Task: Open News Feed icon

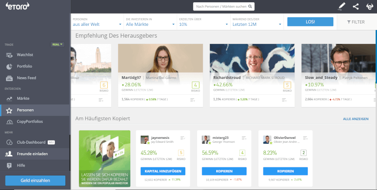Action: pos(9,78)
